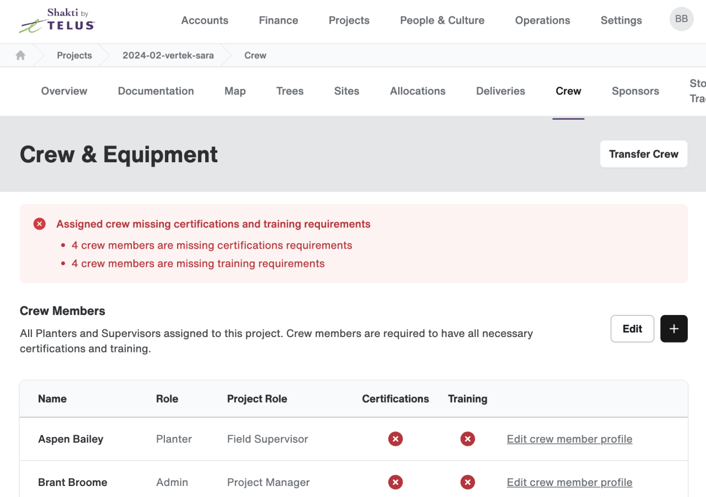Open Brant Broome's Edit crew member profile link
The height and width of the screenshot is (497, 706).
point(570,482)
